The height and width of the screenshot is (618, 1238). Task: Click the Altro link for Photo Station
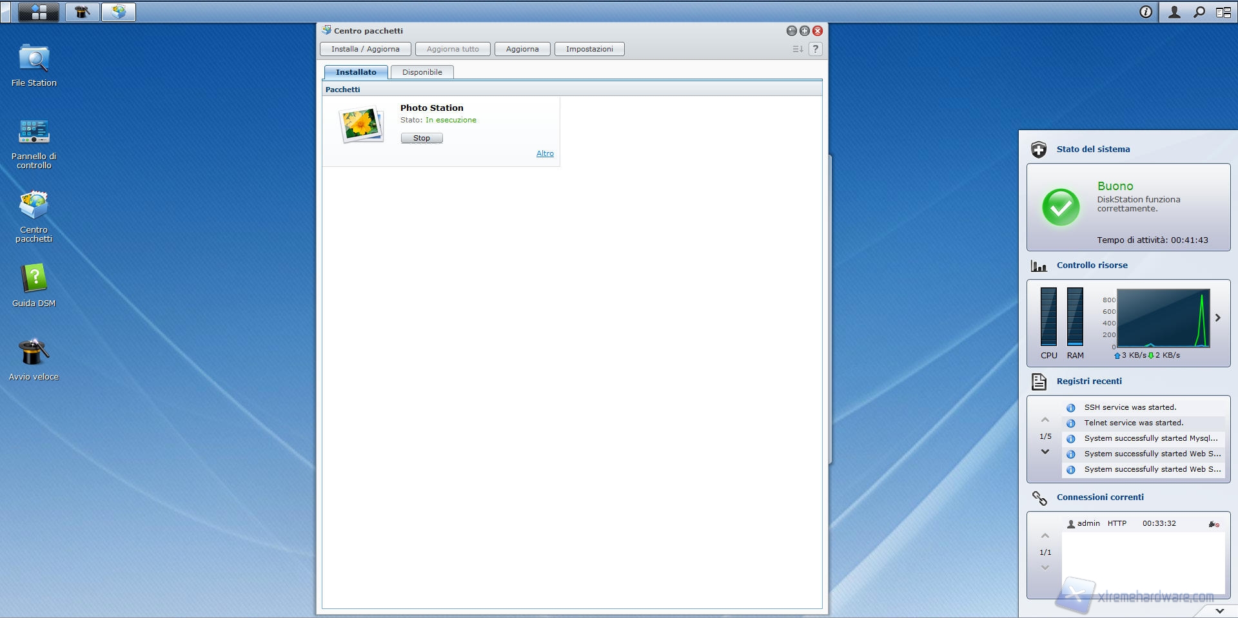pos(545,153)
